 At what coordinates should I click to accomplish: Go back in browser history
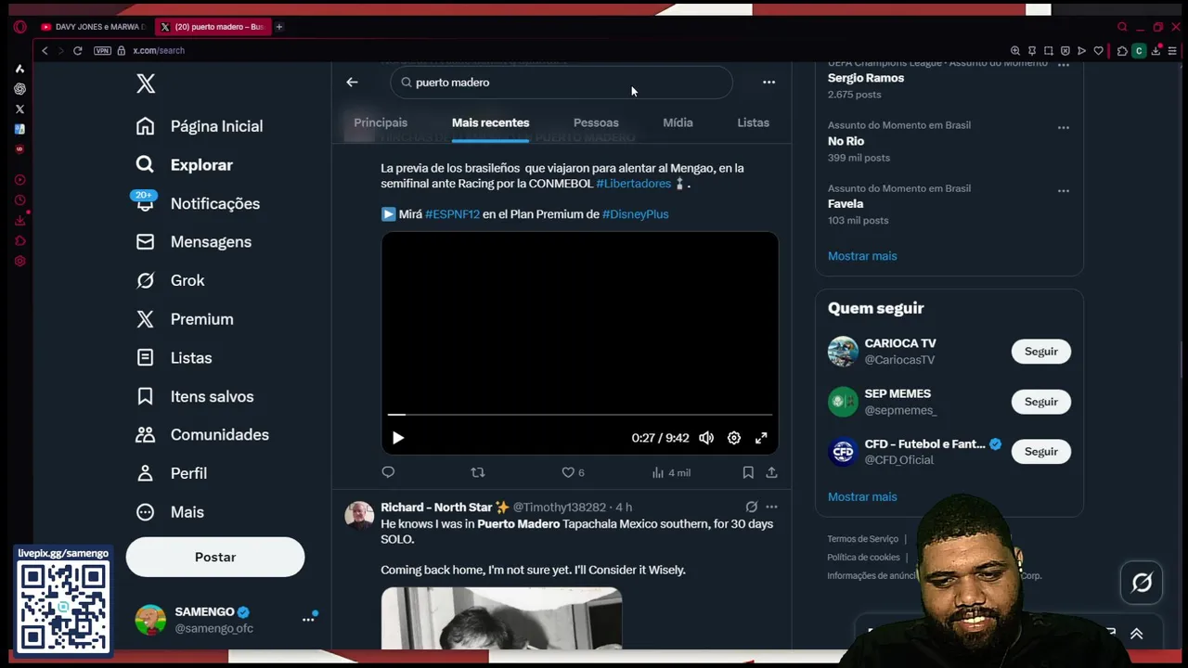click(x=45, y=51)
